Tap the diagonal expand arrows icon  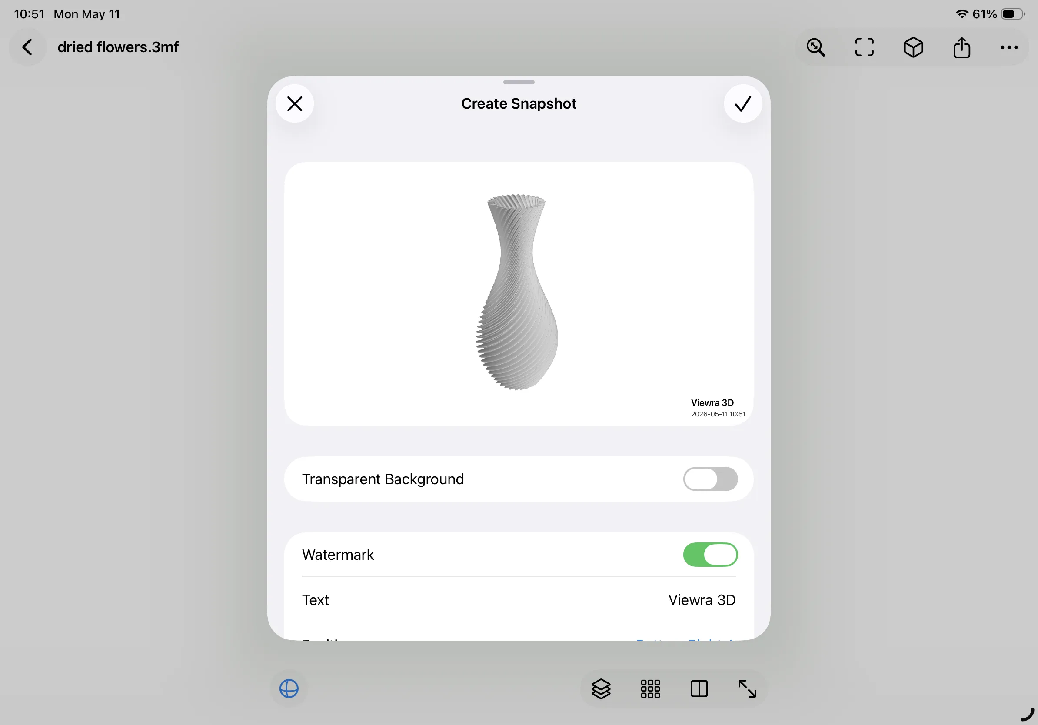tap(747, 689)
